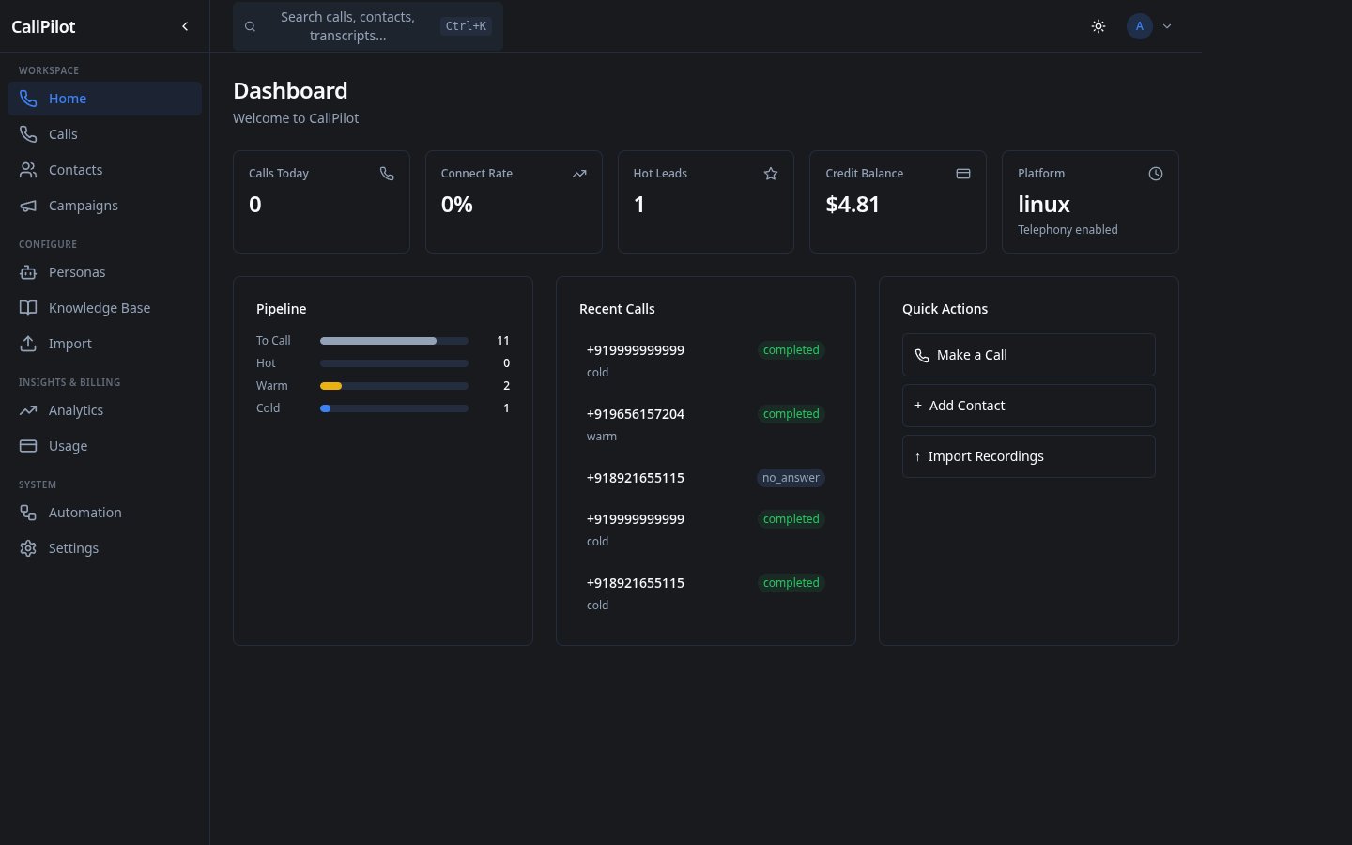
Task: Click the plus icon in Add Contact
Action: click(x=918, y=406)
